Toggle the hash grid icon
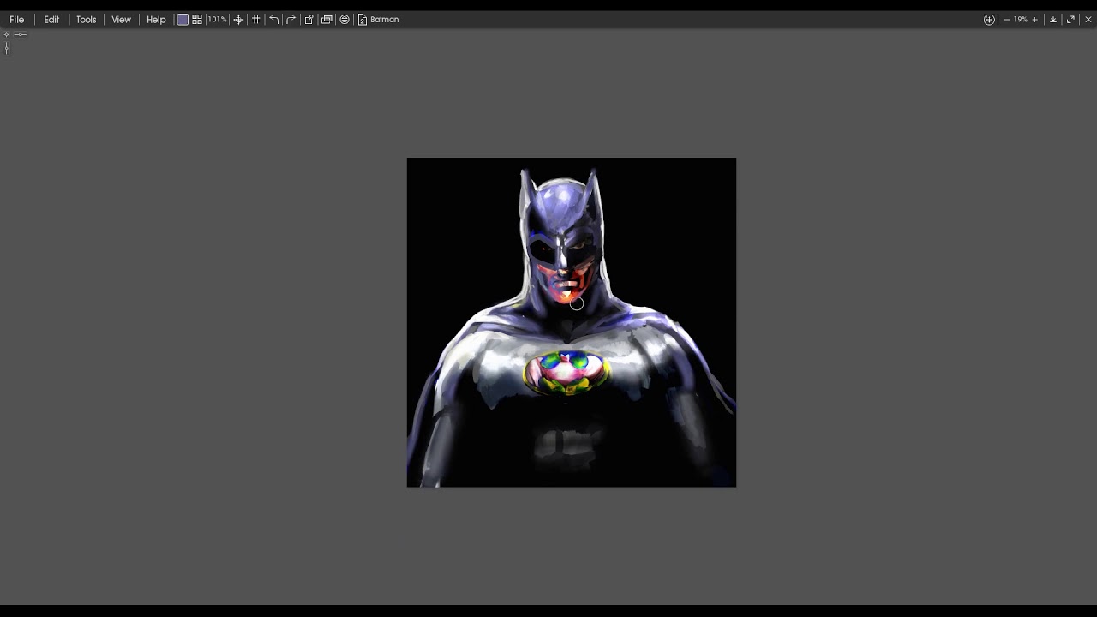 255,19
